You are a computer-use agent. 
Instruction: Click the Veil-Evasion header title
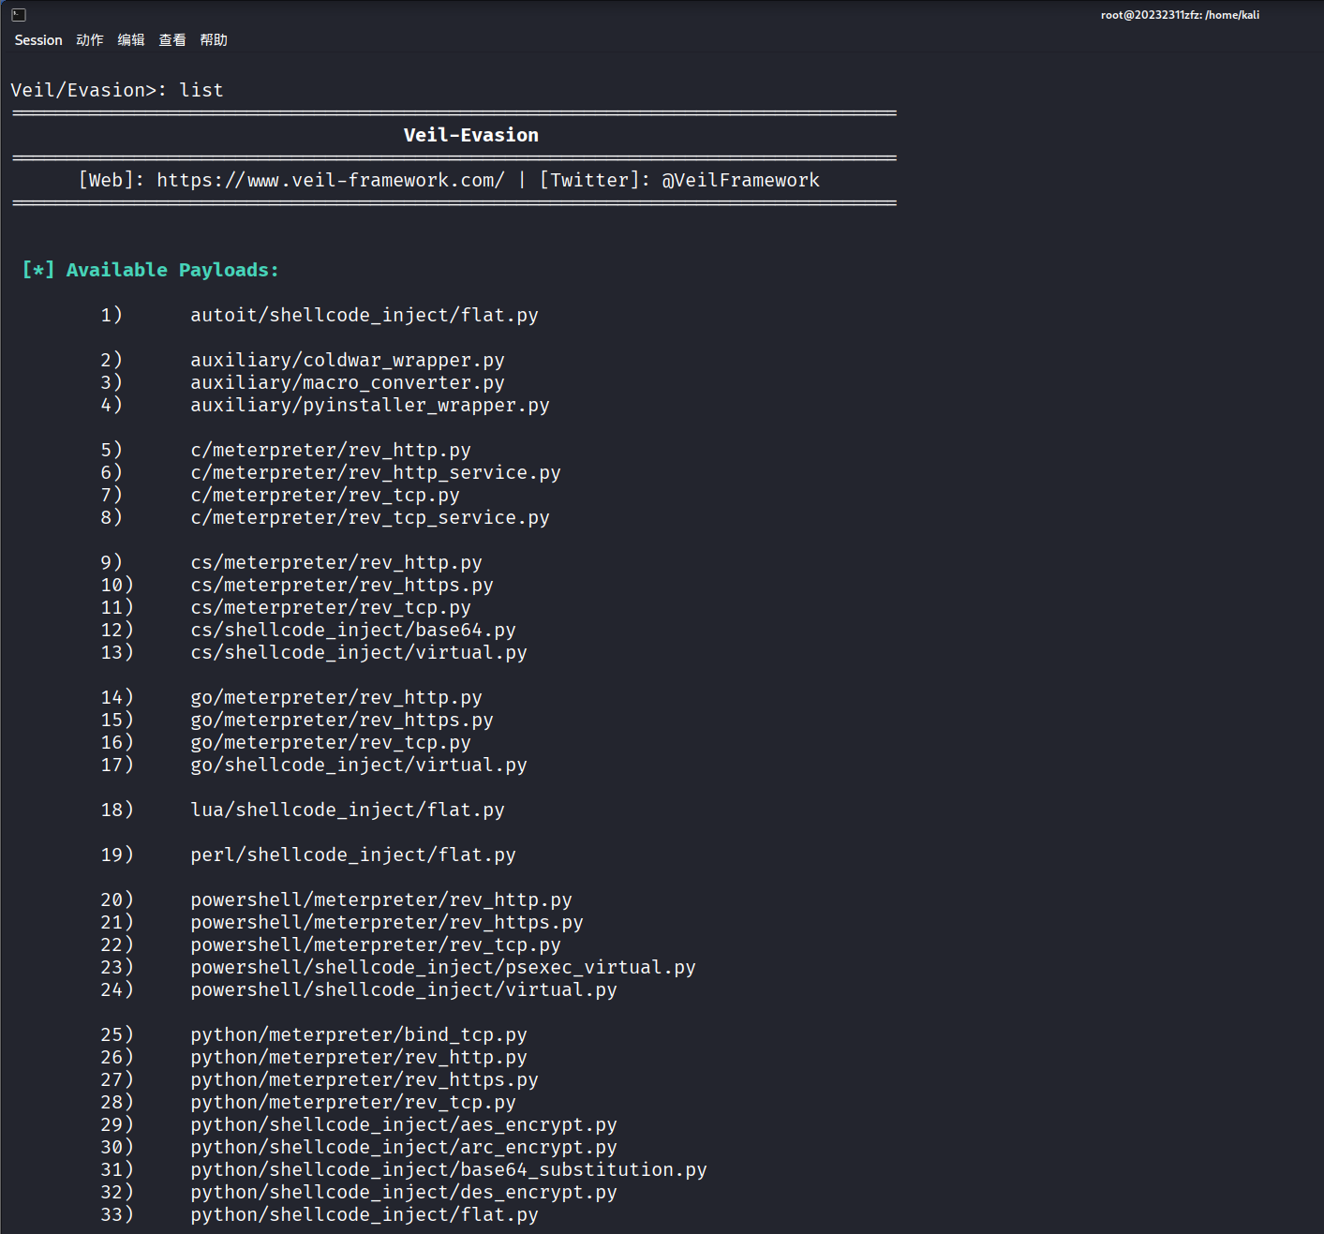[x=471, y=135]
